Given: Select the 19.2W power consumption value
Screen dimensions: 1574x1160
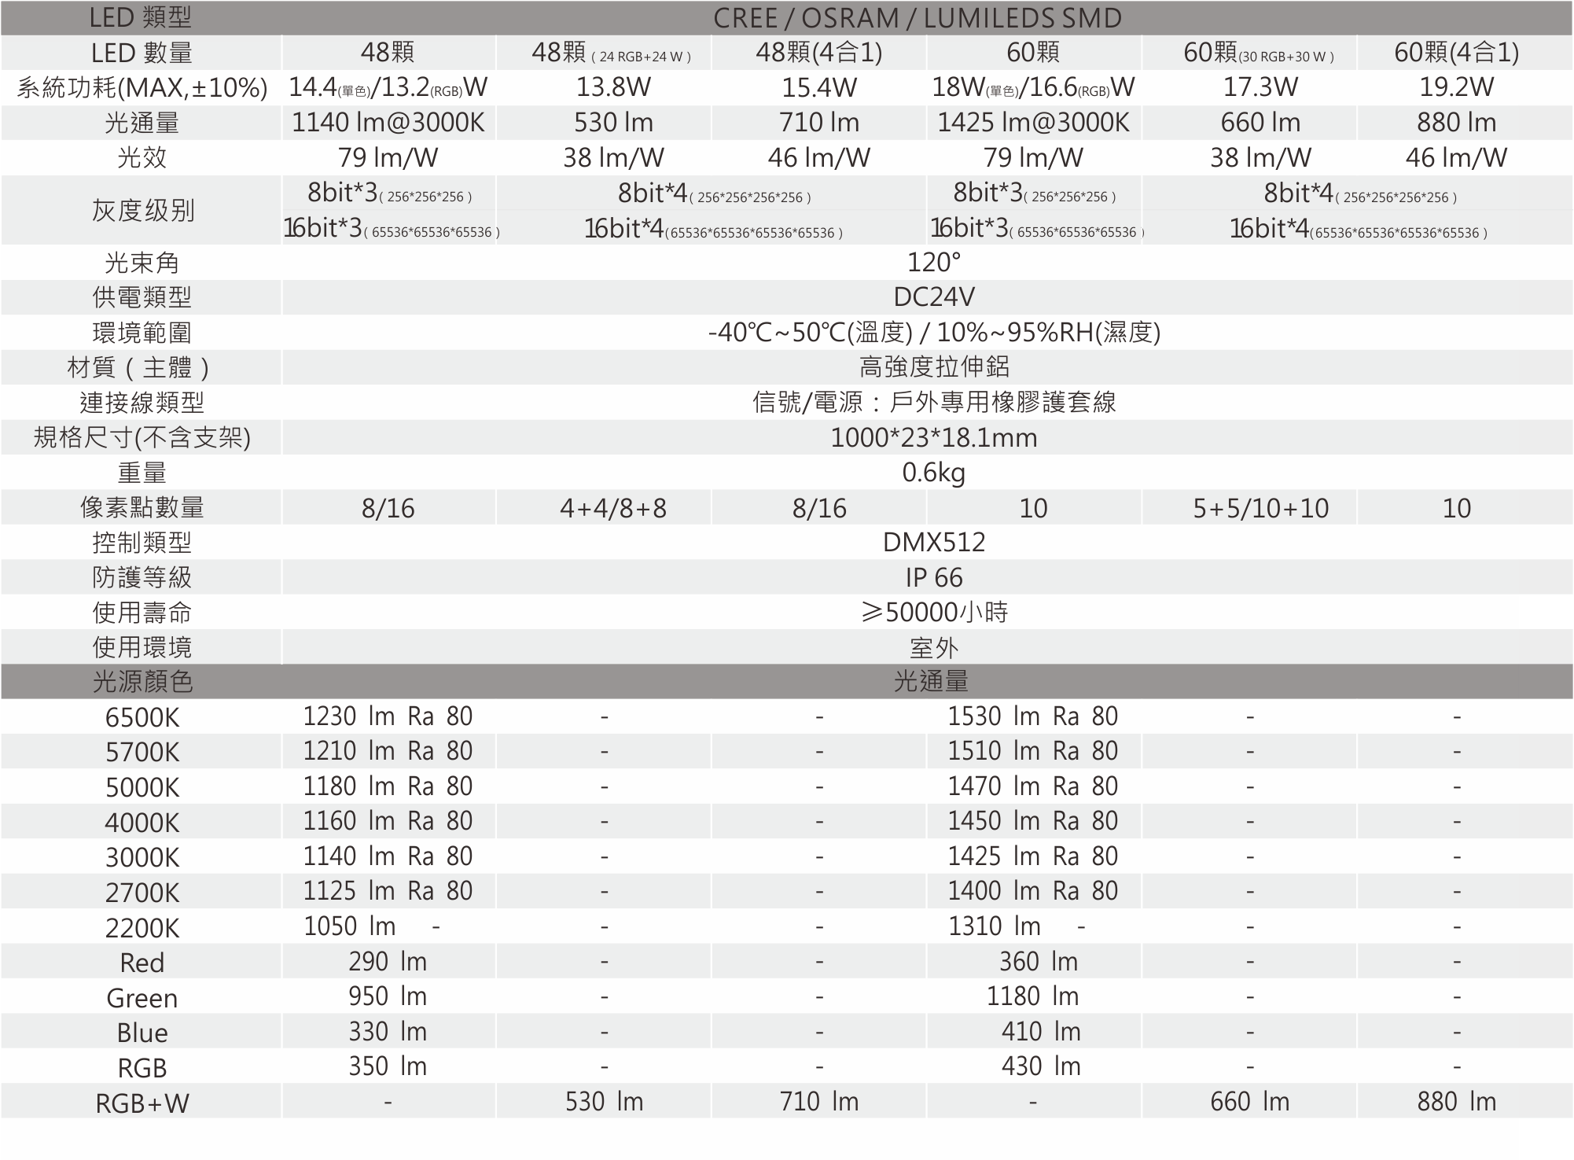Looking at the screenshot, I should tap(1456, 87).
